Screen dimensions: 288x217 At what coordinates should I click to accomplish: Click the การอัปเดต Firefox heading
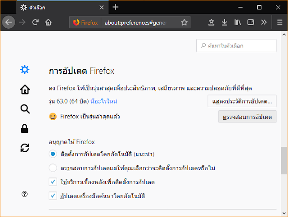coord(81,71)
